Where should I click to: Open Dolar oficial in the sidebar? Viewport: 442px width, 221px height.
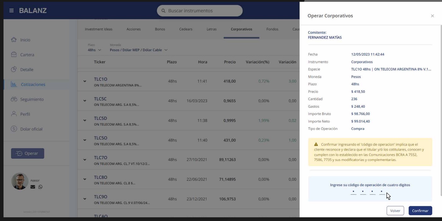(31, 129)
